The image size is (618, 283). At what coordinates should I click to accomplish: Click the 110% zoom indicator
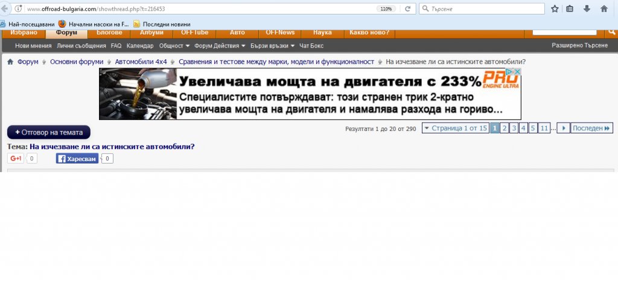[386, 8]
